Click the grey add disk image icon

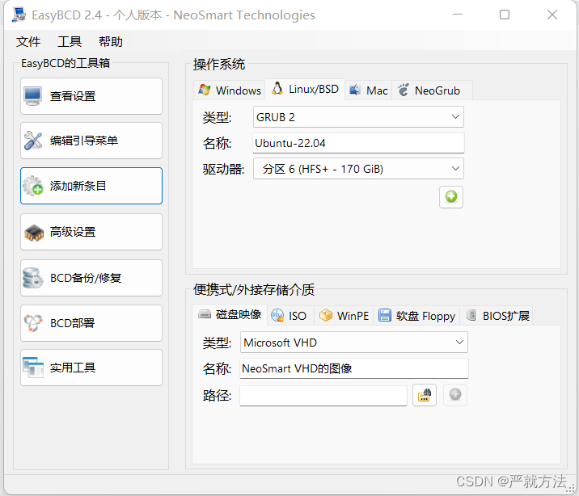[x=455, y=395]
